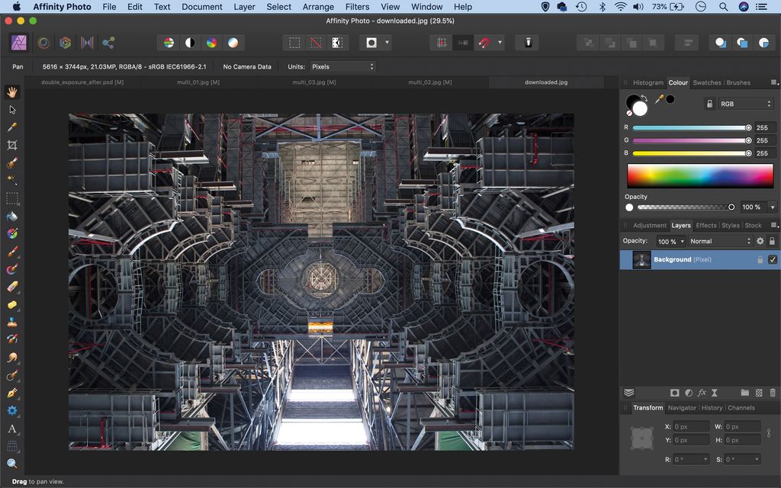Click the R value field showing 255
This screenshot has height=488, width=781.
point(764,127)
